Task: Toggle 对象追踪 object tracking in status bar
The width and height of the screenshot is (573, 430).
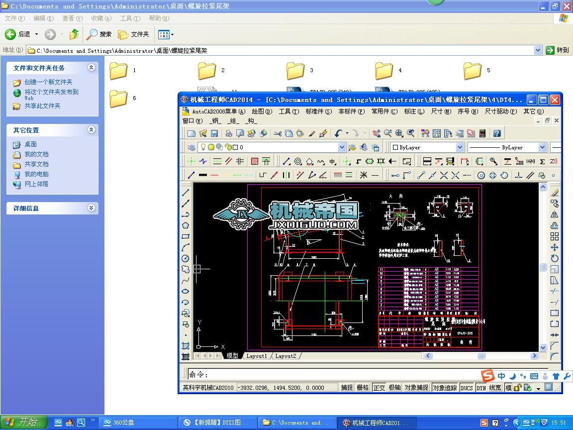Action: [x=445, y=388]
